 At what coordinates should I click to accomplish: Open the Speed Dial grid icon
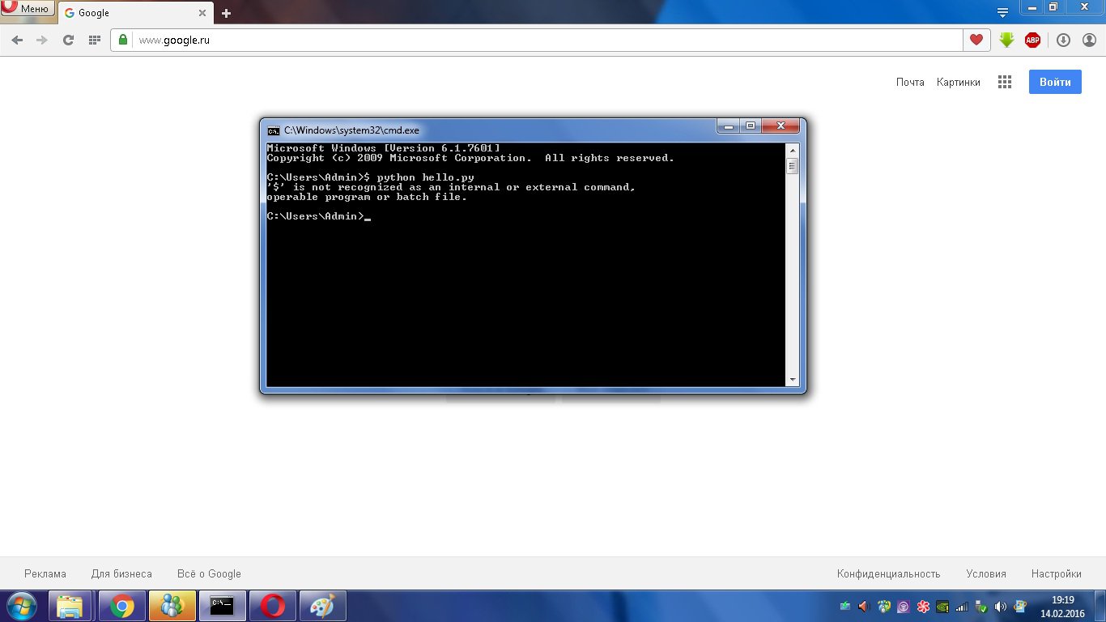[95, 40]
